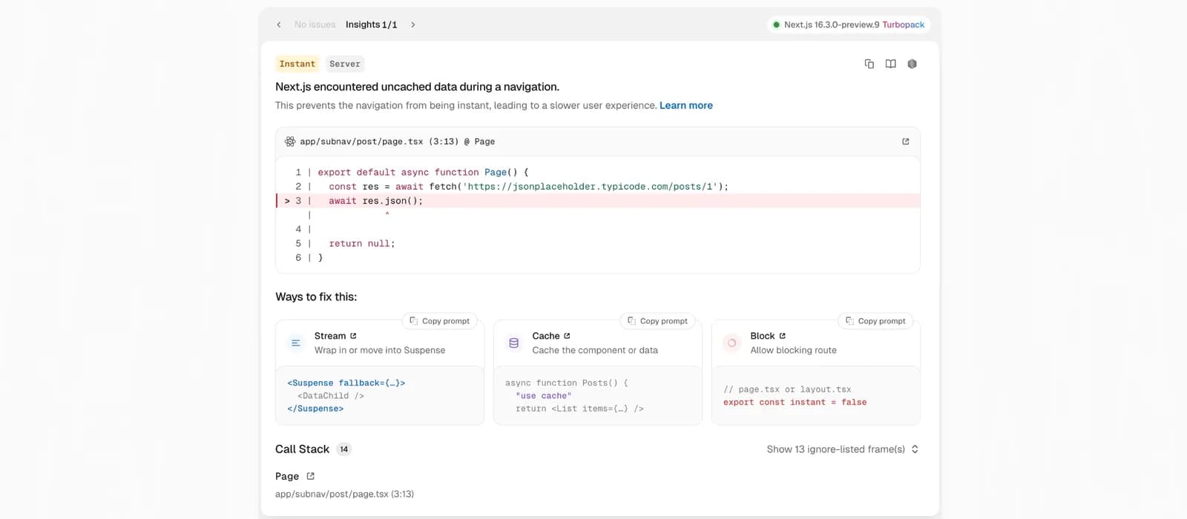1187x519 pixels.
Task: Click the Server badge
Action: [345, 64]
